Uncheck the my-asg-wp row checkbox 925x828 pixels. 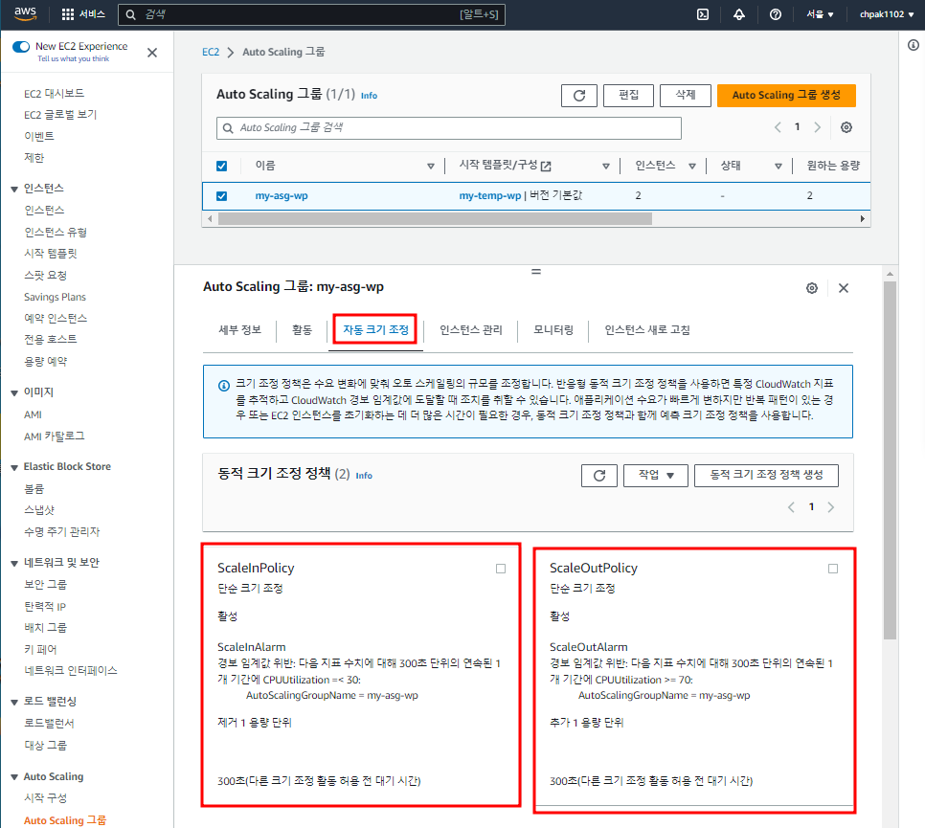pyautogui.click(x=222, y=196)
